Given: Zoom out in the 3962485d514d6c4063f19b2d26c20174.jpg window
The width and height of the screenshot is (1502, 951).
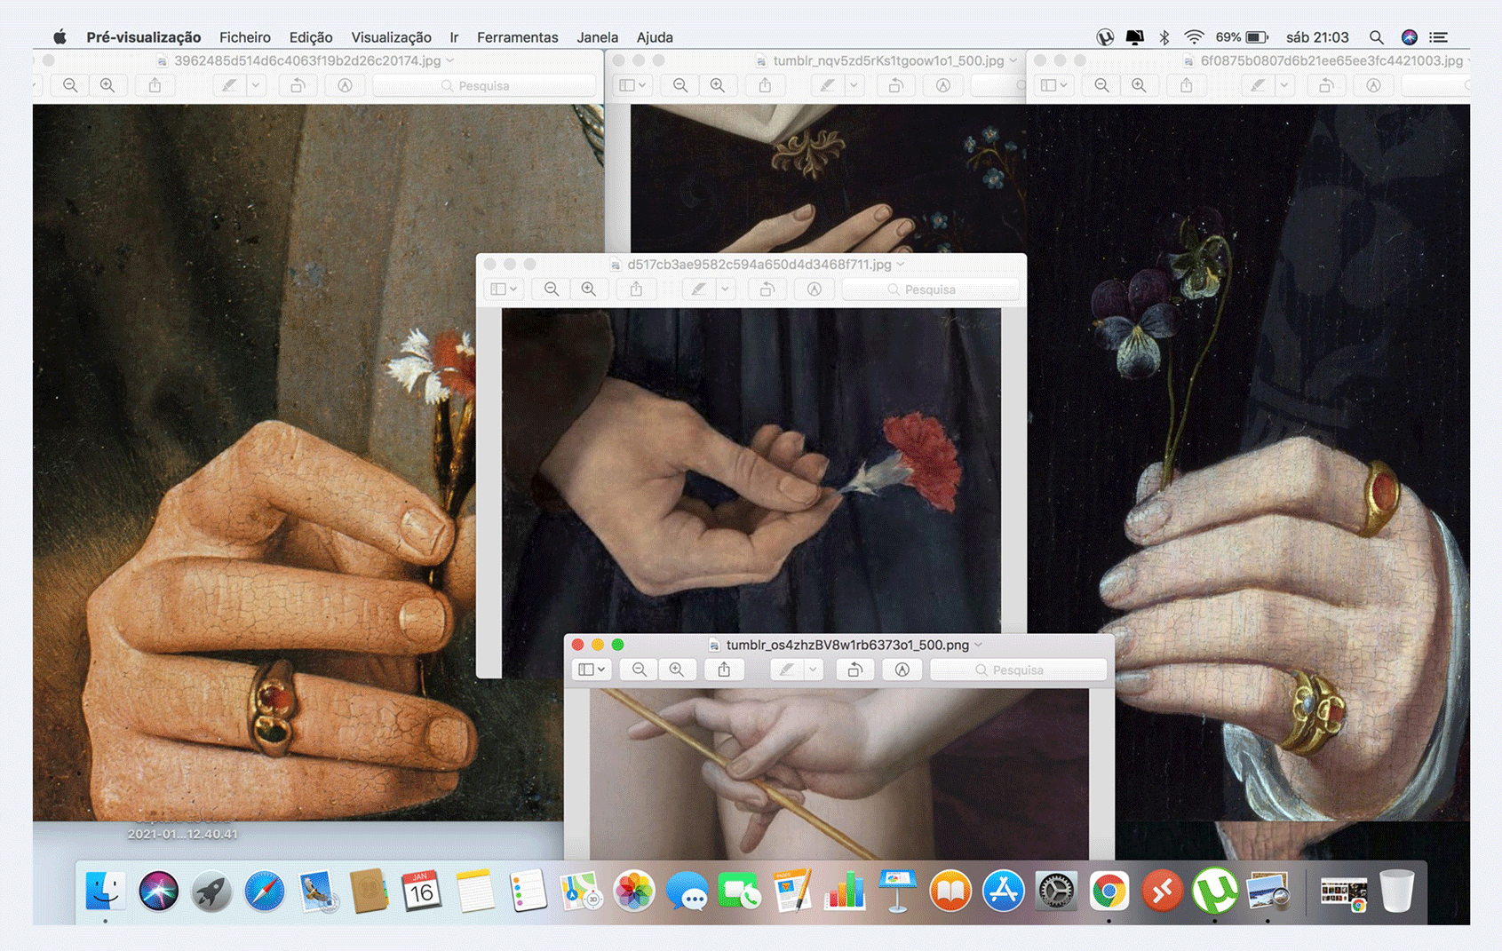Looking at the screenshot, I should pos(70,85).
